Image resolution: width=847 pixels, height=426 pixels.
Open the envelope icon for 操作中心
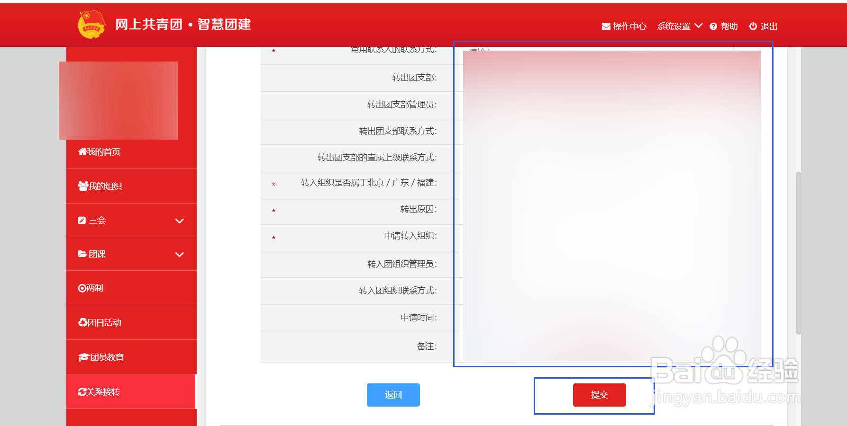coord(606,27)
